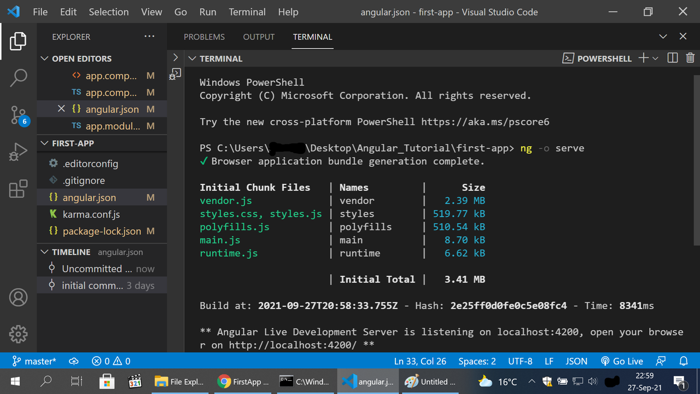Click the feedback icon in status bar
Viewport: 700px width, 394px height.
click(661, 361)
